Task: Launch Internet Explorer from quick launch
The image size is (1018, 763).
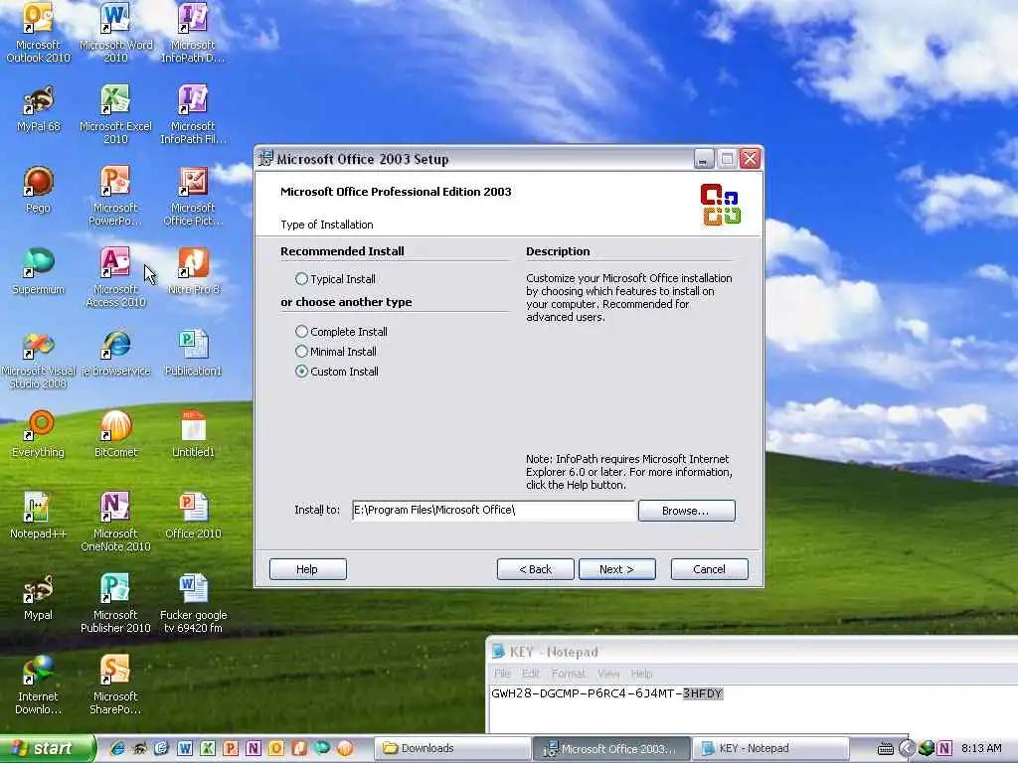Action: (x=117, y=748)
